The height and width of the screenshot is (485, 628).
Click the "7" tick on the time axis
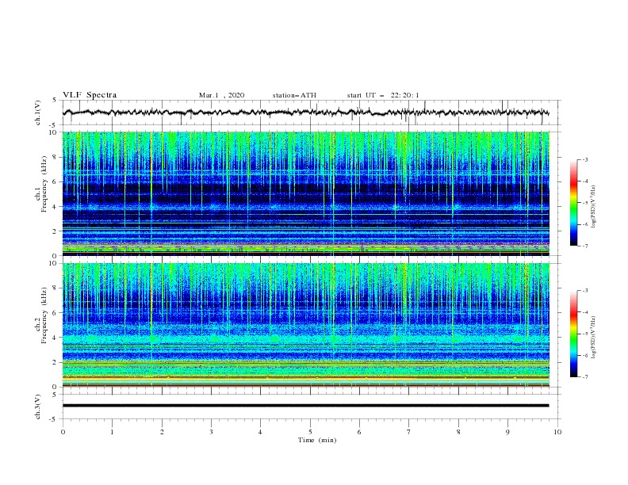tap(409, 432)
